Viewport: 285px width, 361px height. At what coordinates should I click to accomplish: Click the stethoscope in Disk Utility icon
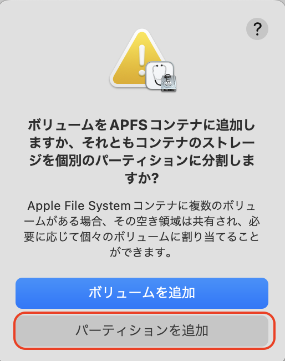(159, 74)
